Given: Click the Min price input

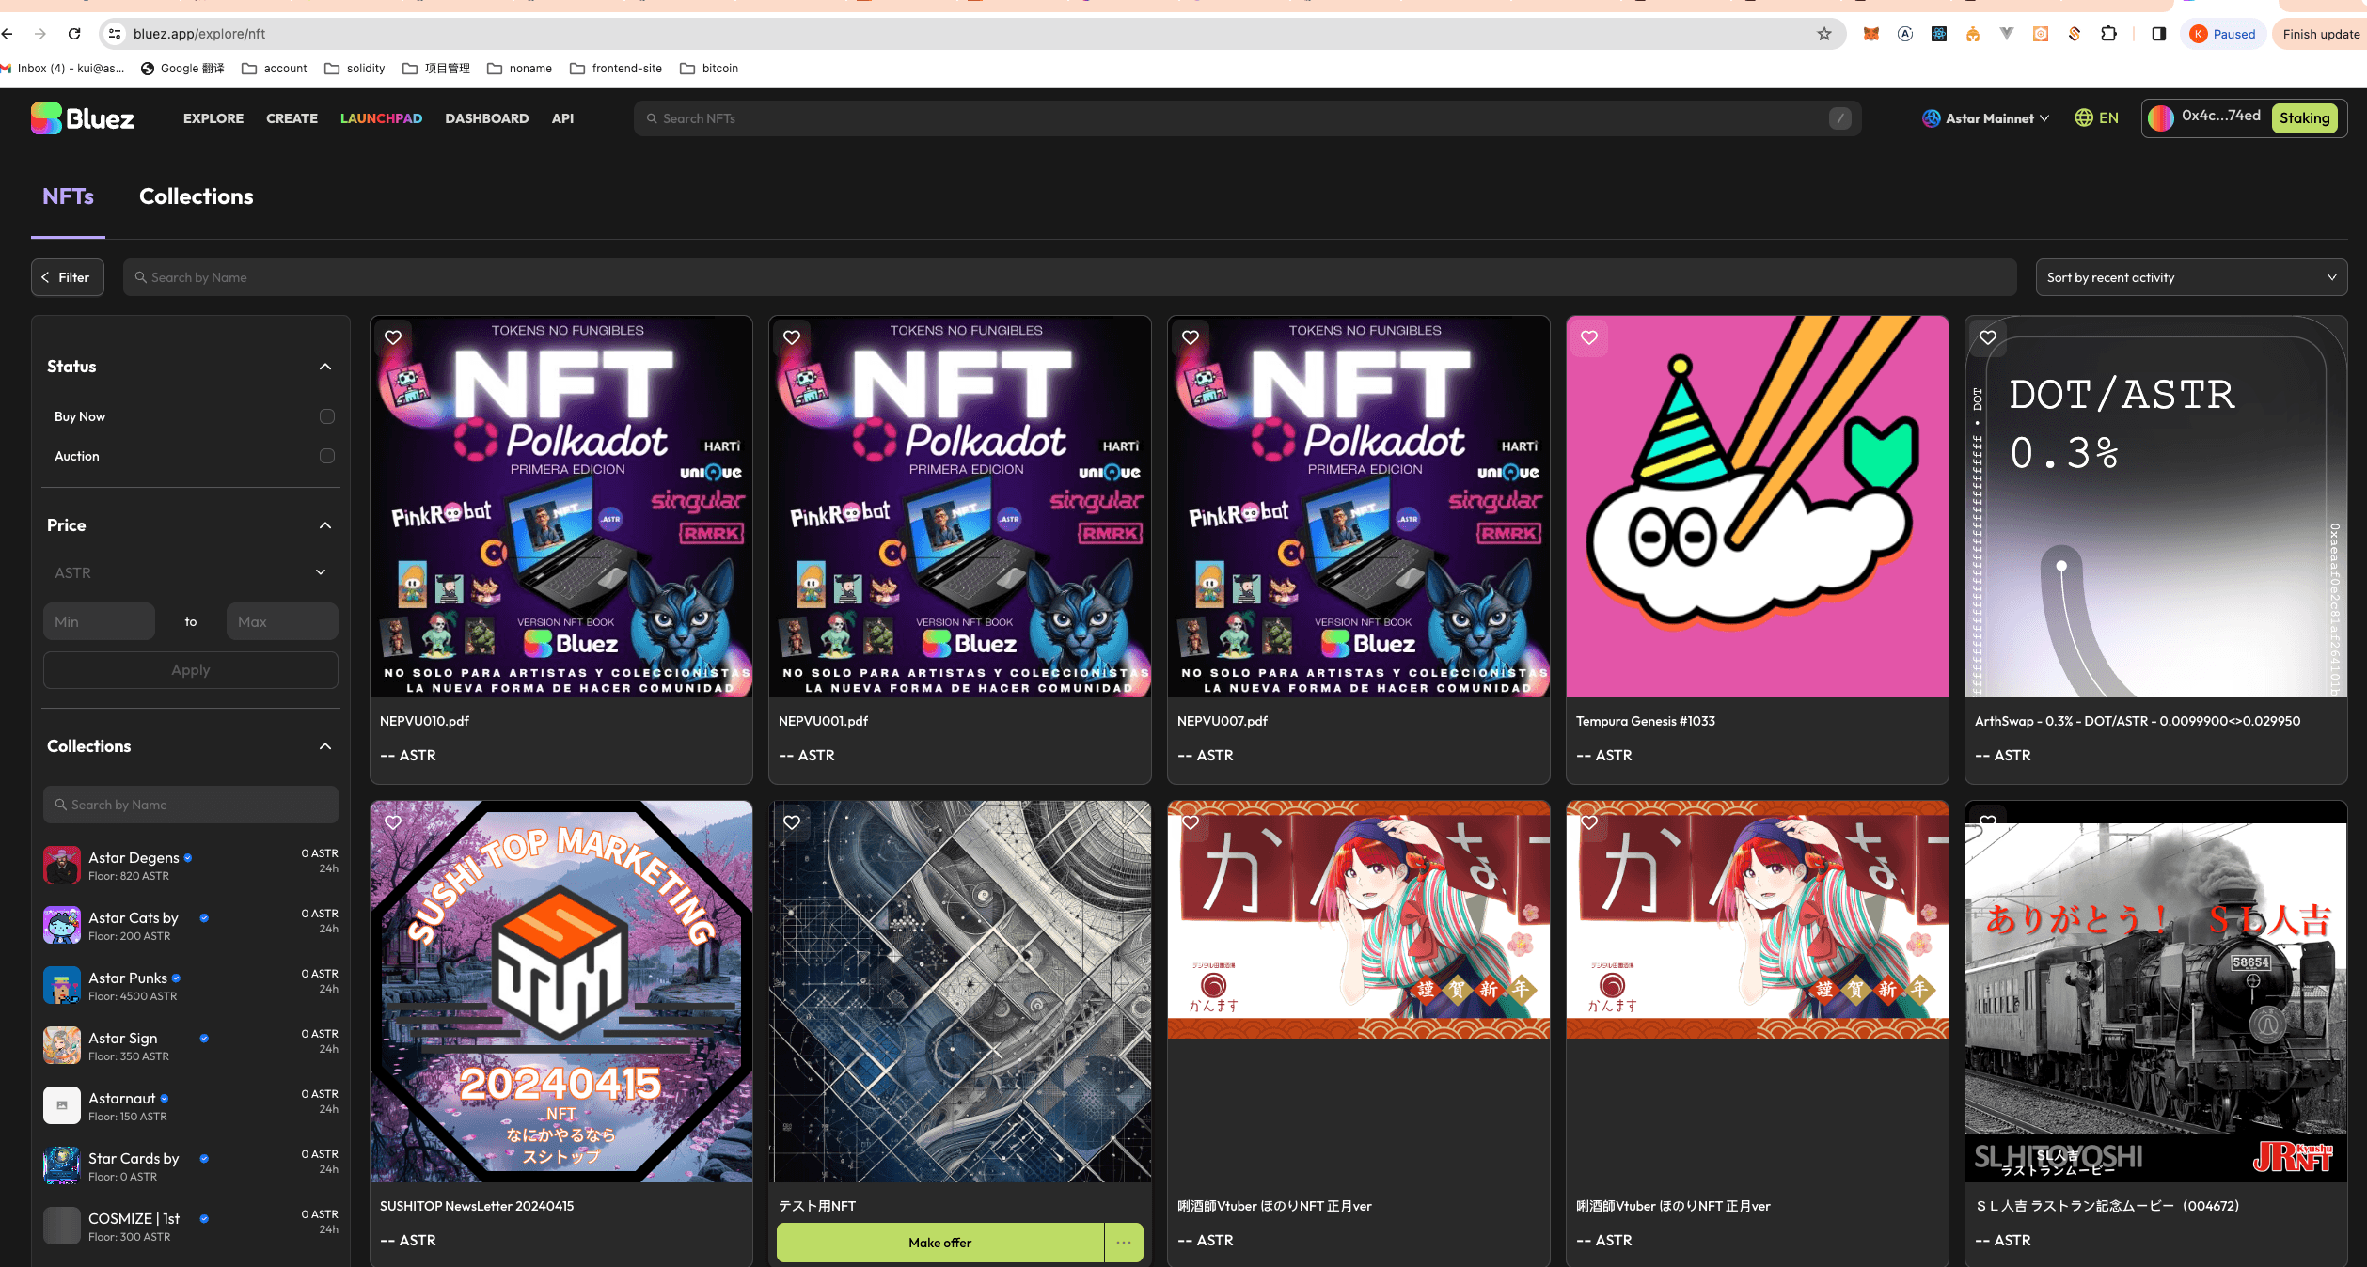Looking at the screenshot, I should click(x=99, y=621).
